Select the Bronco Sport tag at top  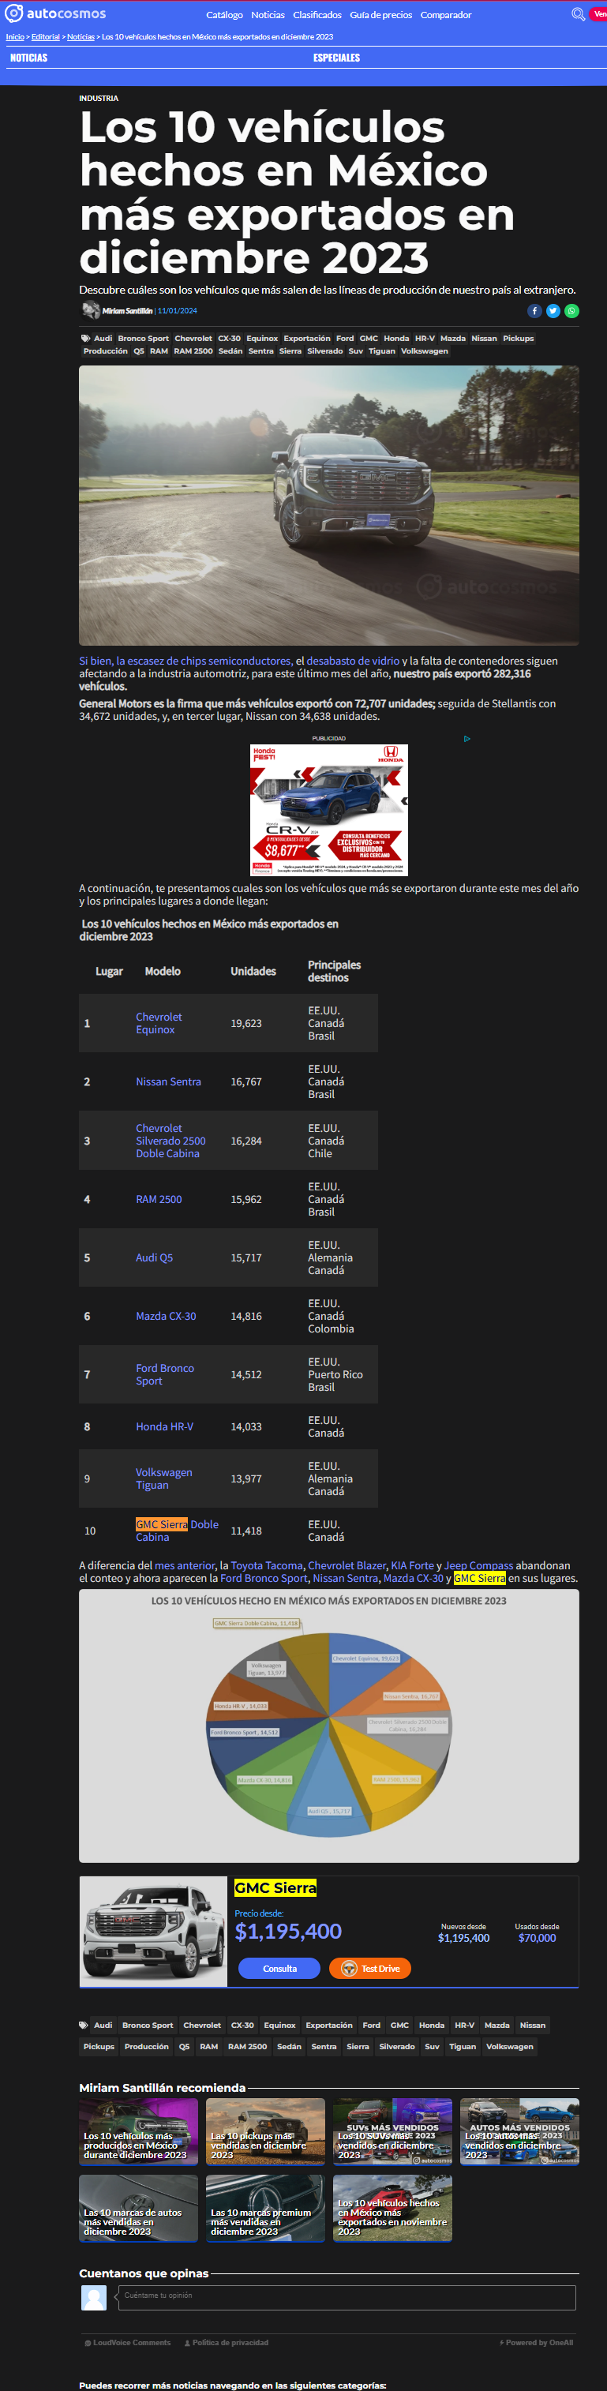143,339
